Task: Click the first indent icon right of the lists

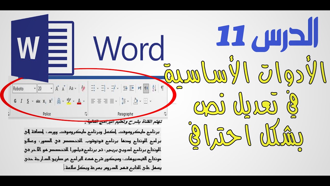Action: pyautogui.click(x=125, y=89)
